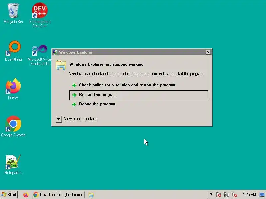Click the network status tray icon
The width and height of the screenshot is (266, 199).
coord(226,195)
